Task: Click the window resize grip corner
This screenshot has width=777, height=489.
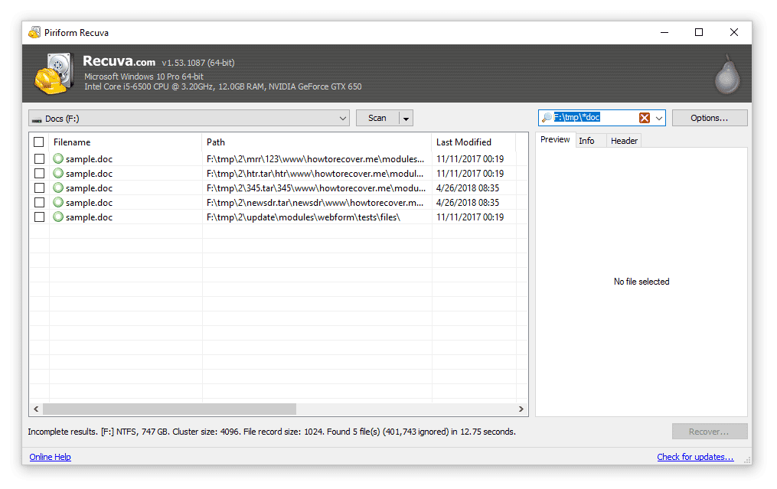Action: (x=747, y=460)
